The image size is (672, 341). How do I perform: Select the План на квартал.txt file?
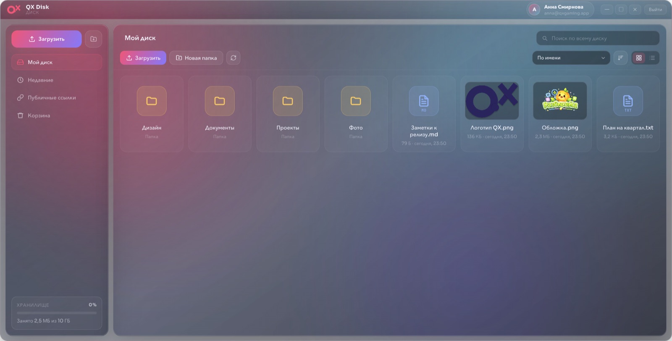click(628, 114)
